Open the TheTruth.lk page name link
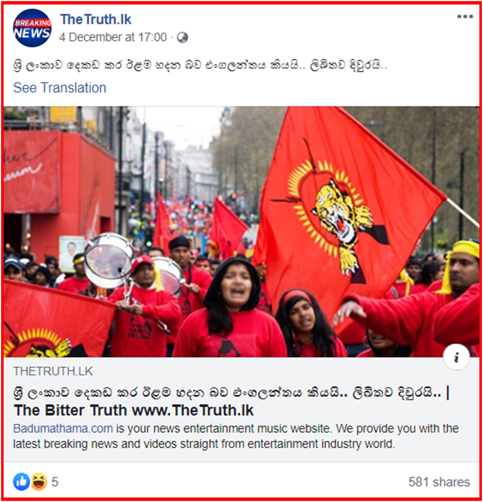Screen dimensions: 483x502 96,19
